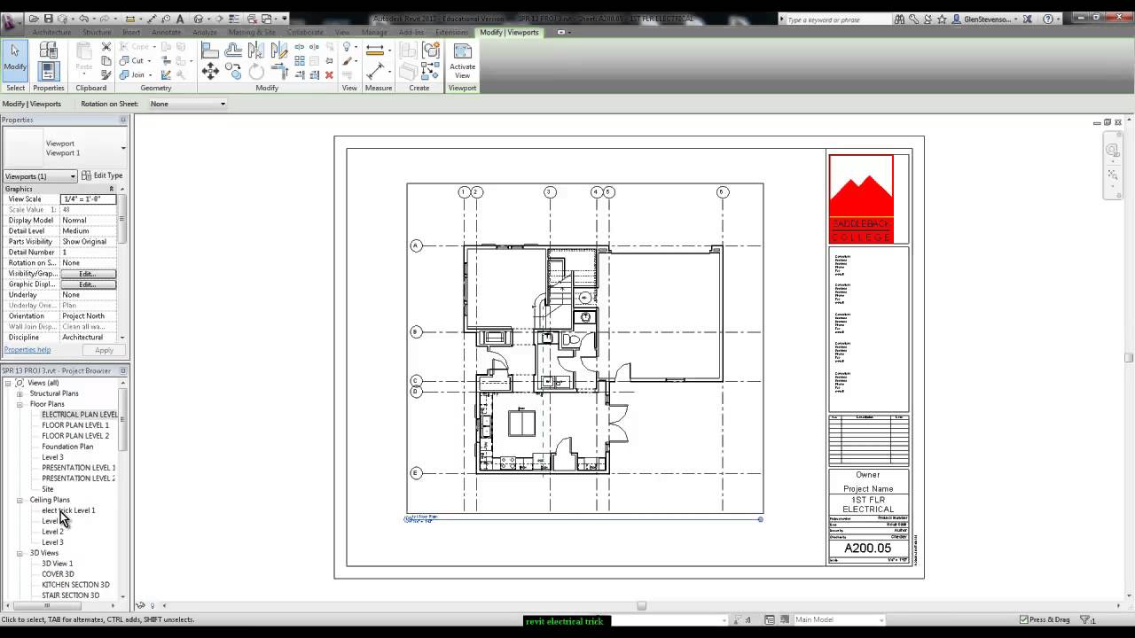The image size is (1135, 638).
Task: Select KITCHEN SECTION 3D view
Action: tap(75, 585)
